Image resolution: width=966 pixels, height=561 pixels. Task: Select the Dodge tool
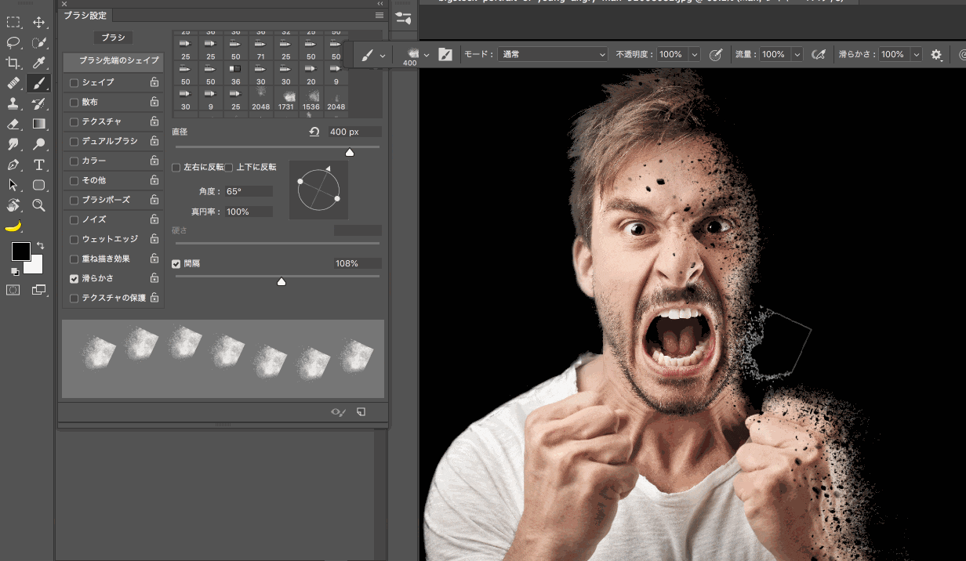tap(38, 144)
